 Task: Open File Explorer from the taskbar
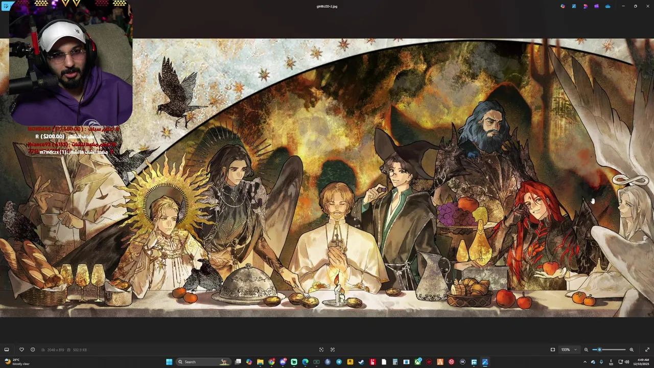click(x=260, y=362)
